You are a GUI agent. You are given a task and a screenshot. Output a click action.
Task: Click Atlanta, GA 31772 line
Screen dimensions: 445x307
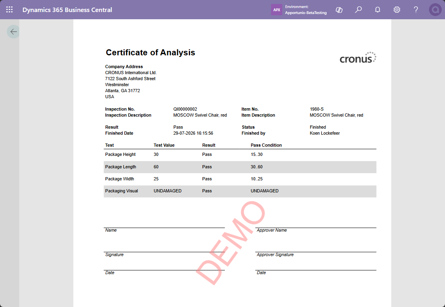[x=123, y=91]
